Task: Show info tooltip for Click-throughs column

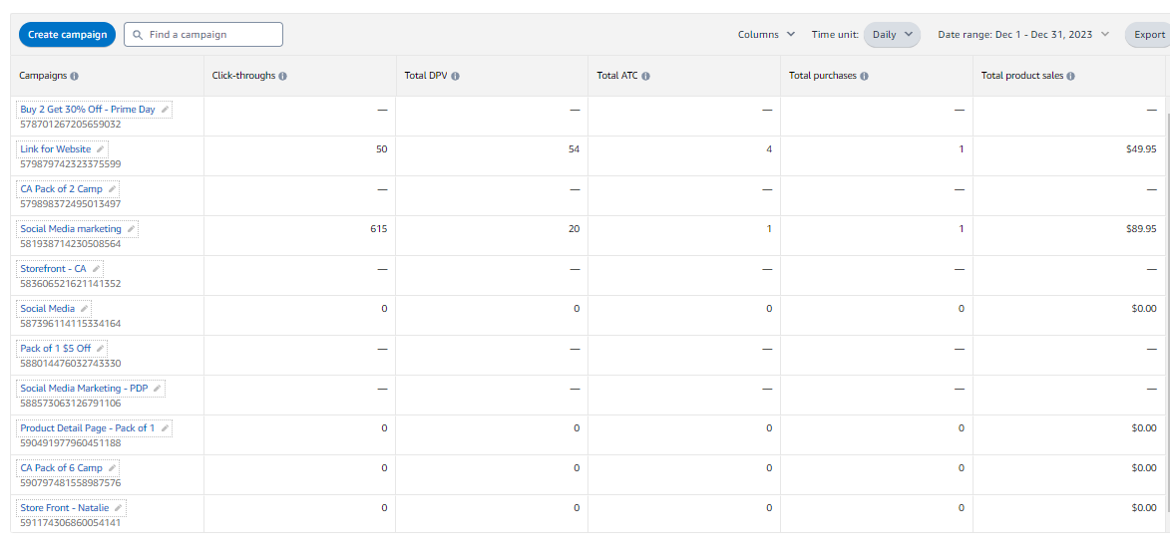Action: pos(283,76)
